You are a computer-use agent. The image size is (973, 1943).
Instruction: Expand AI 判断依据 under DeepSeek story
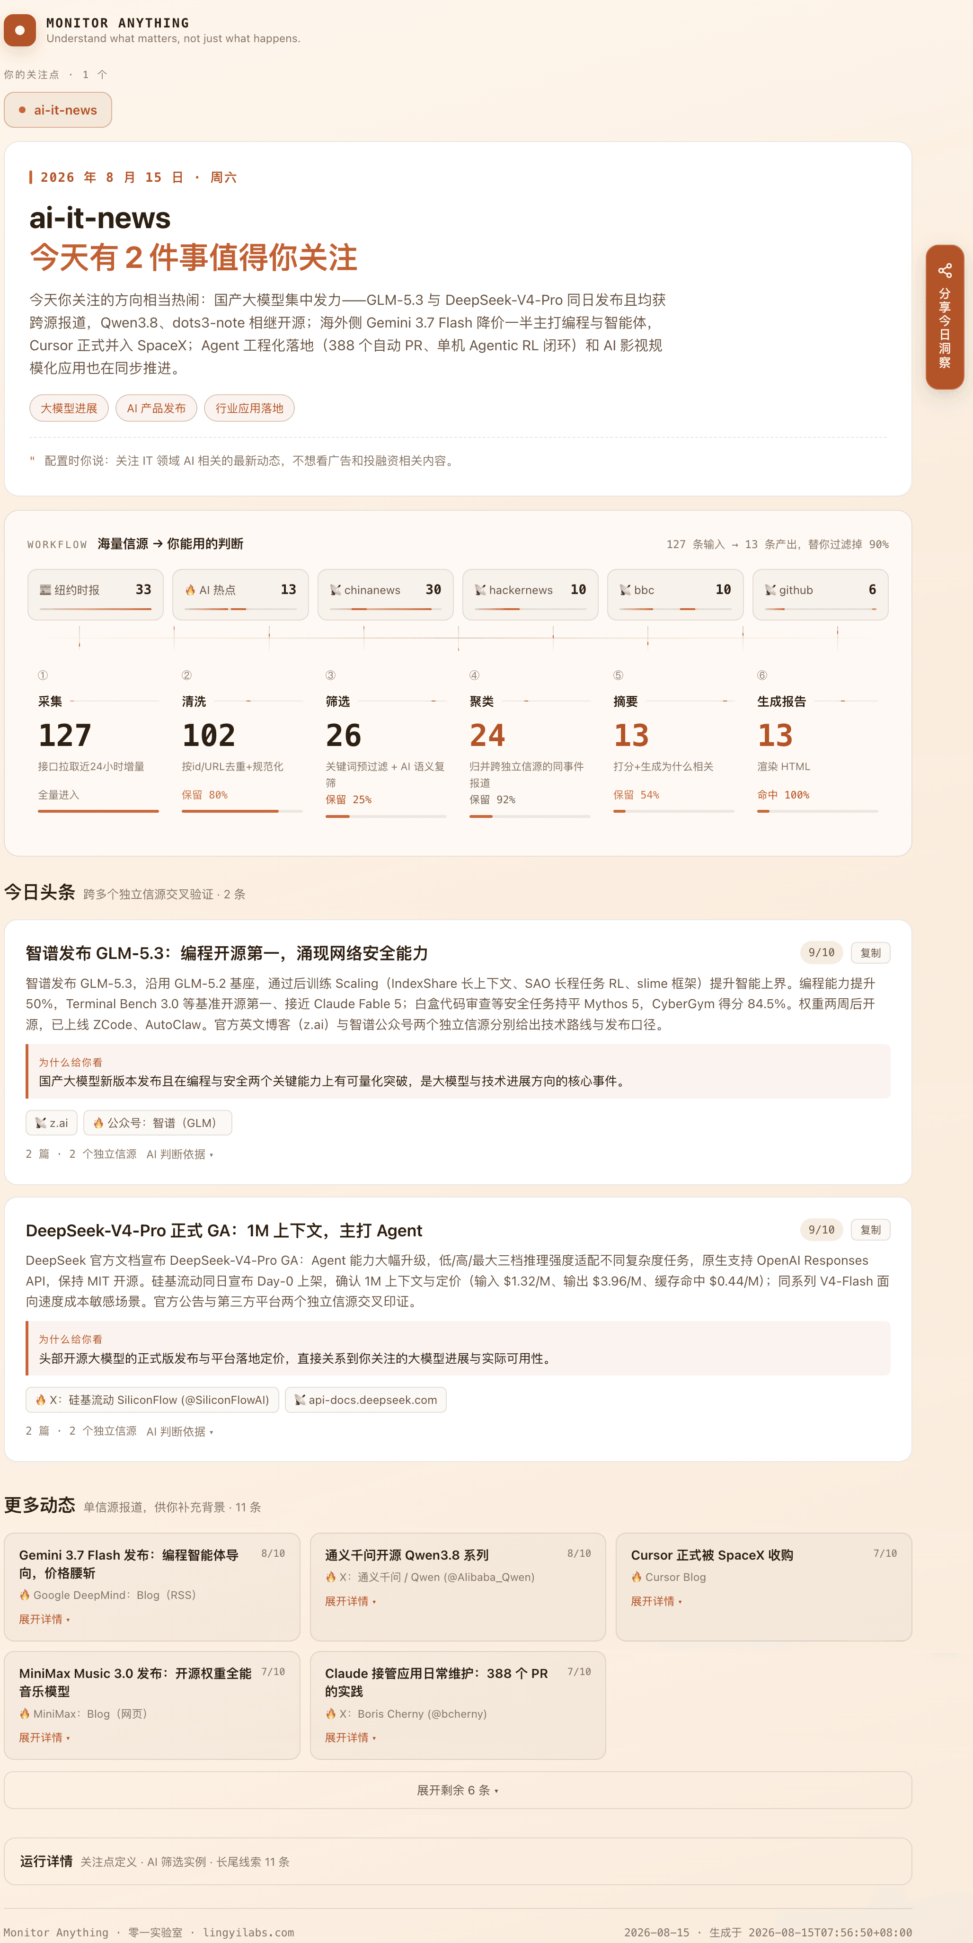click(x=179, y=1431)
